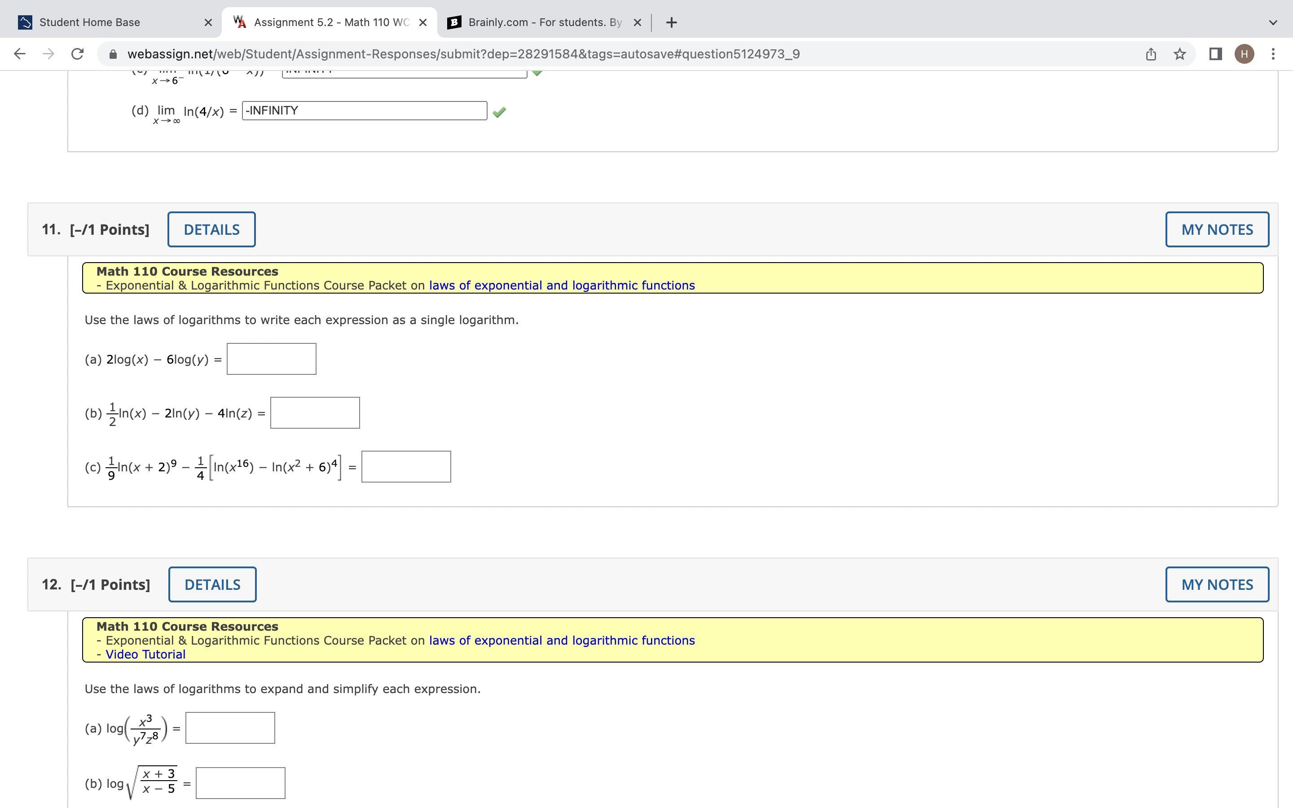Screen dimensions: 1293x808
Task: Open the Chrome three-dot menu
Action: 1273,54
